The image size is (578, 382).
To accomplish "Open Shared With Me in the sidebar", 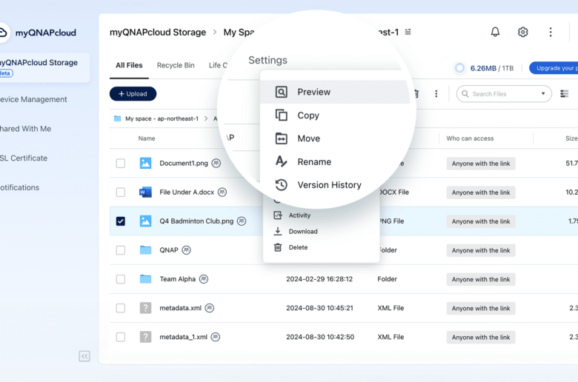I will click(x=25, y=129).
